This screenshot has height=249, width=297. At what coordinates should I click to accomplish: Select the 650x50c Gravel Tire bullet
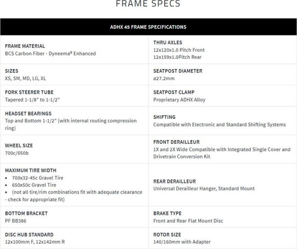[34, 185]
